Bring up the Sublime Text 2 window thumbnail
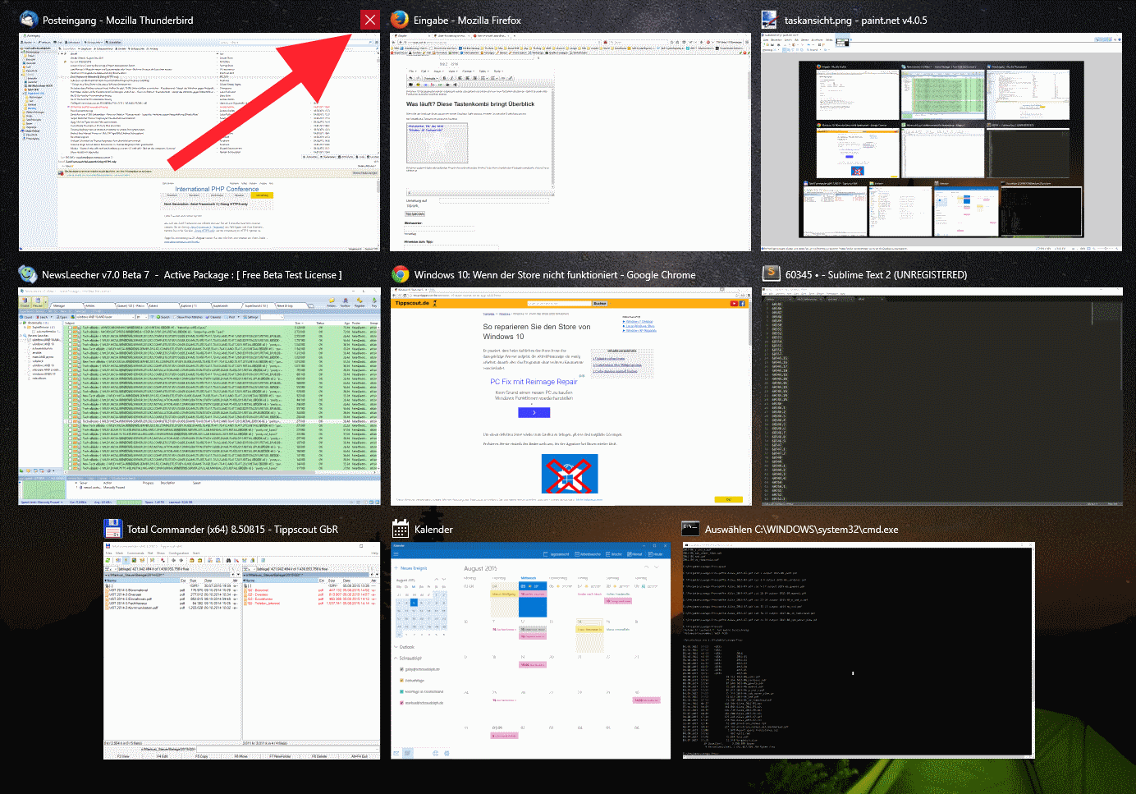1136x794 pixels. (x=941, y=396)
